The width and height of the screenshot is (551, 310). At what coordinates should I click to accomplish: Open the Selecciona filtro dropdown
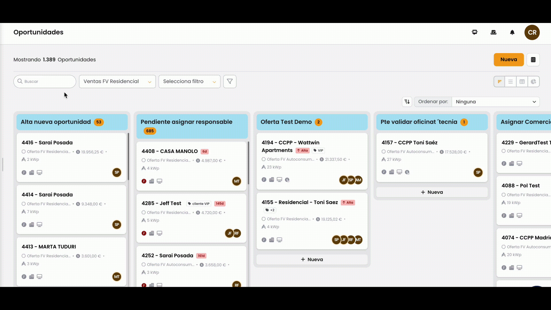(x=189, y=82)
